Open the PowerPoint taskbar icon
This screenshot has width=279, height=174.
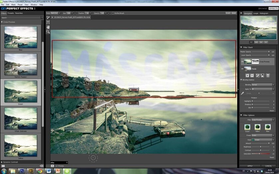(x=58, y=171)
